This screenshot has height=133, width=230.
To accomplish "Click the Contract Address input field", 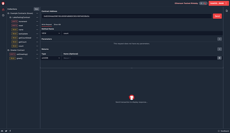I will point(126,16).
